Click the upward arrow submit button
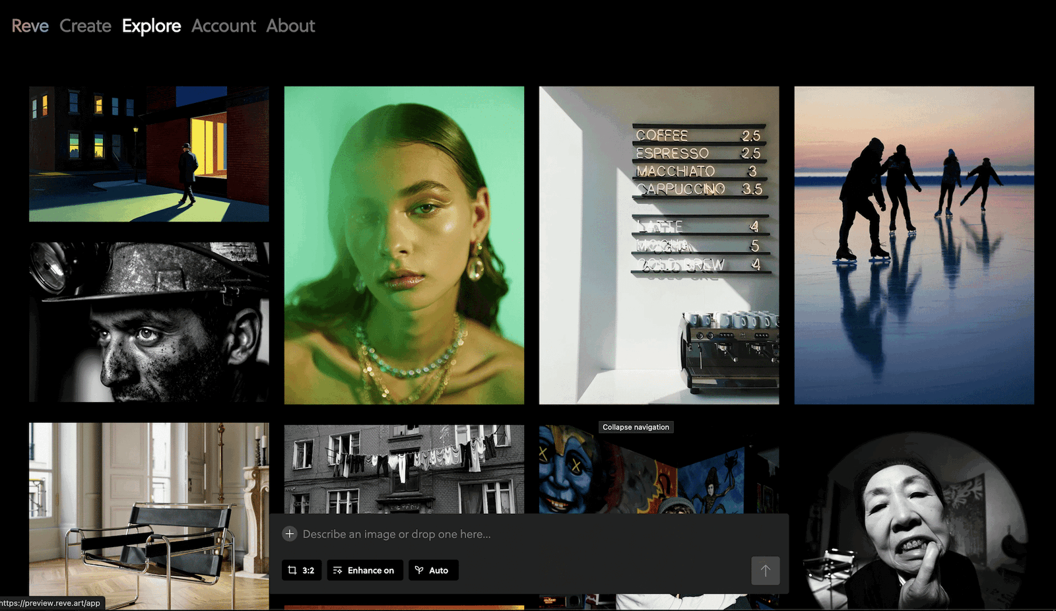This screenshot has height=611, width=1056. [765, 571]
